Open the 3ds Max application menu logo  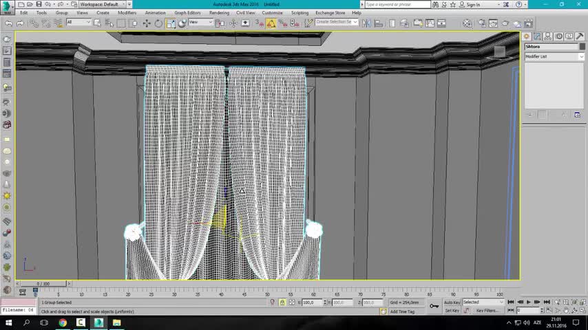pos(7,6)
